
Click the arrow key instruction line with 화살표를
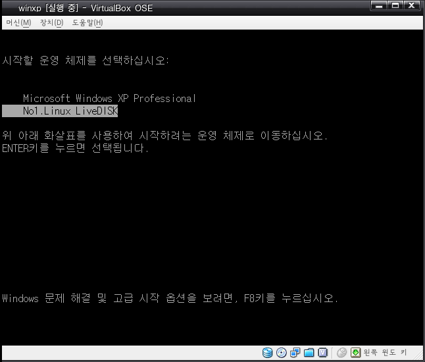(x=164, y=136)
